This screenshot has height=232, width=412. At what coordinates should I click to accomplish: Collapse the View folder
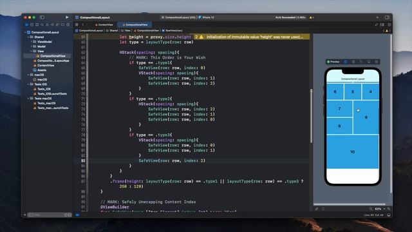[32, 52]
